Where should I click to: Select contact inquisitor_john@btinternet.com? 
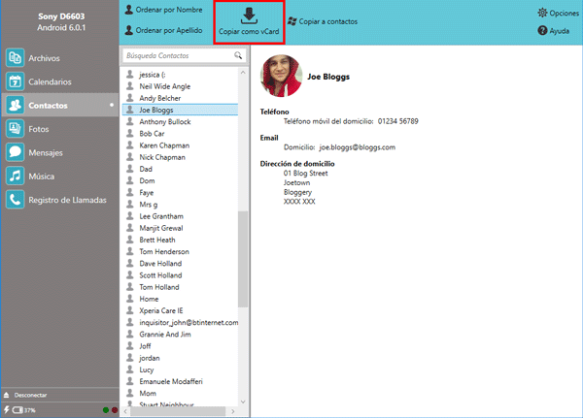click(x=180, y=323)
